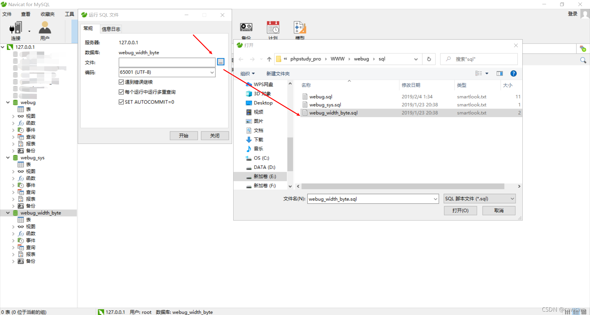Click the Backup toolbar icon

tap(246, 30)
